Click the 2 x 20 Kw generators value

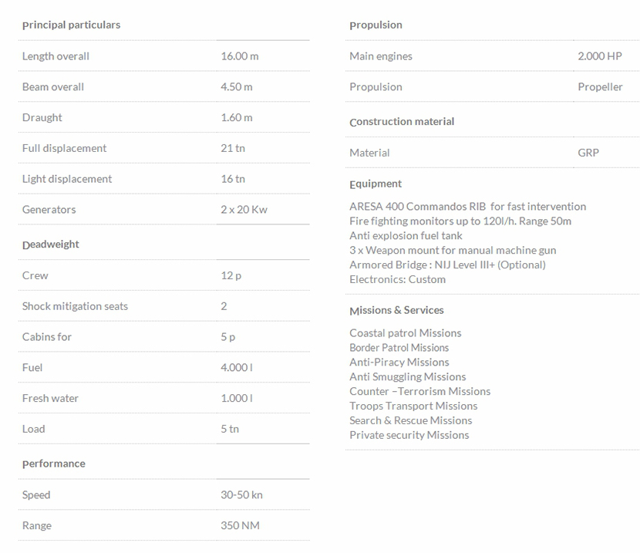(x=244, y=210)
